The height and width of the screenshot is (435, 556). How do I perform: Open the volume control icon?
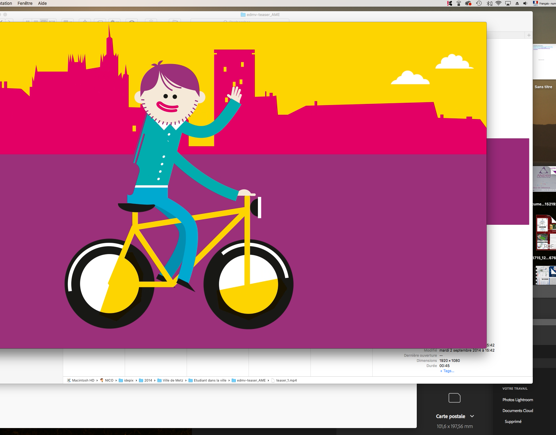click(525, 3)
